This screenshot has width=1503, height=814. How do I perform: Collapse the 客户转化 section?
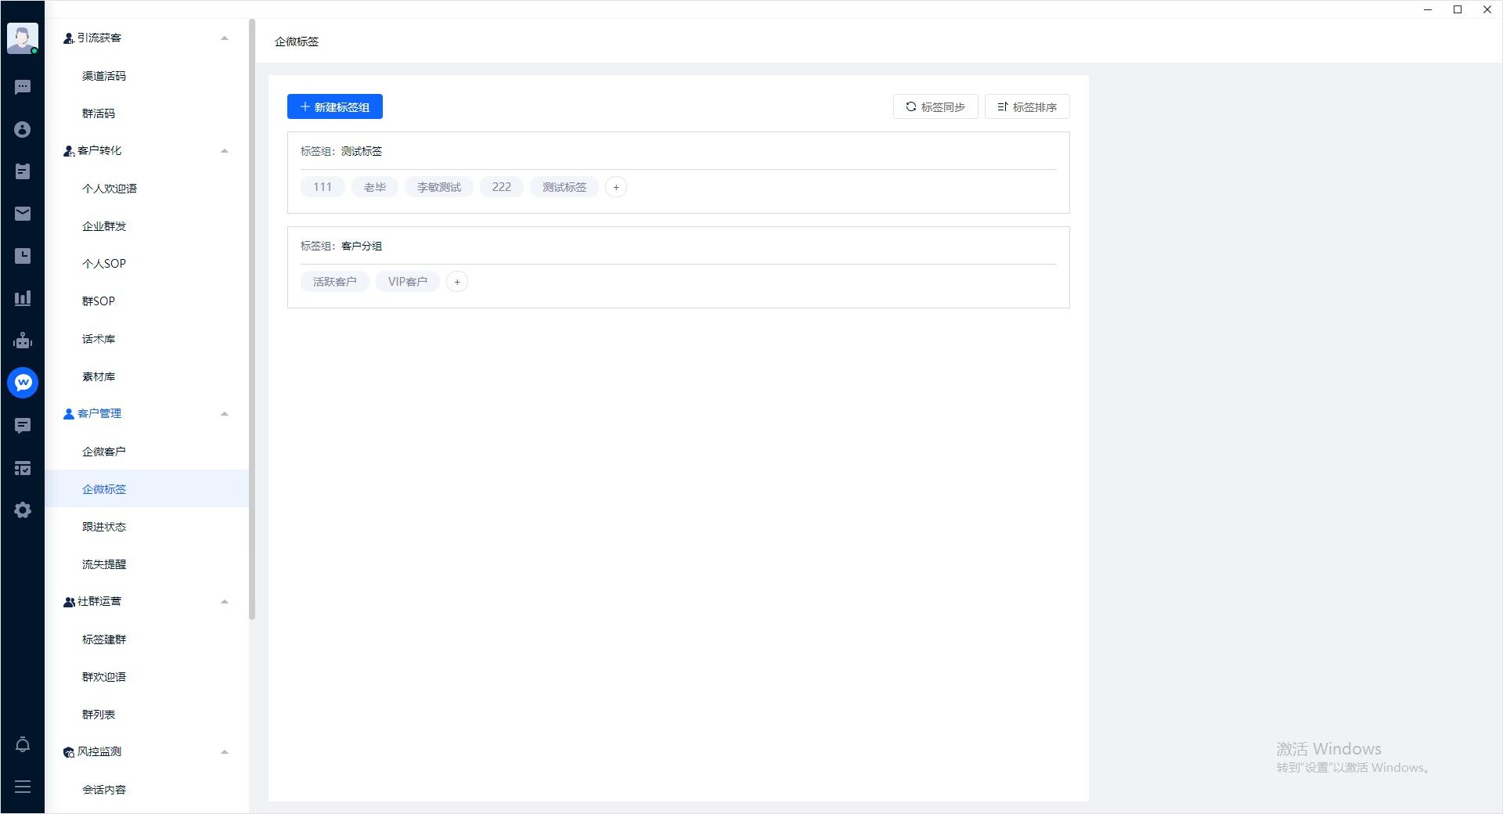coord(225,150)
